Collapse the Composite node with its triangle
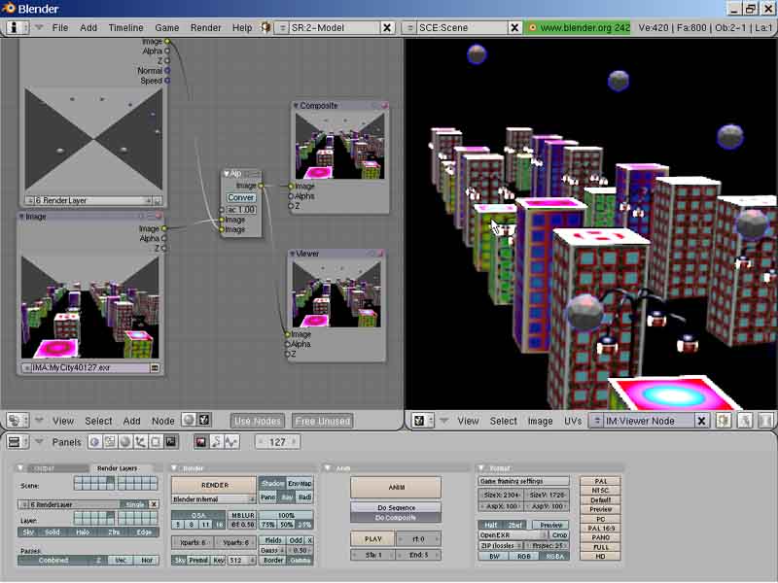 [x=296, y=106]
